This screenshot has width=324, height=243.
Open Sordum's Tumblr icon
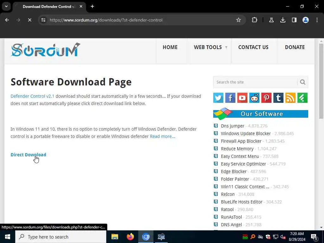click(278, 98)
